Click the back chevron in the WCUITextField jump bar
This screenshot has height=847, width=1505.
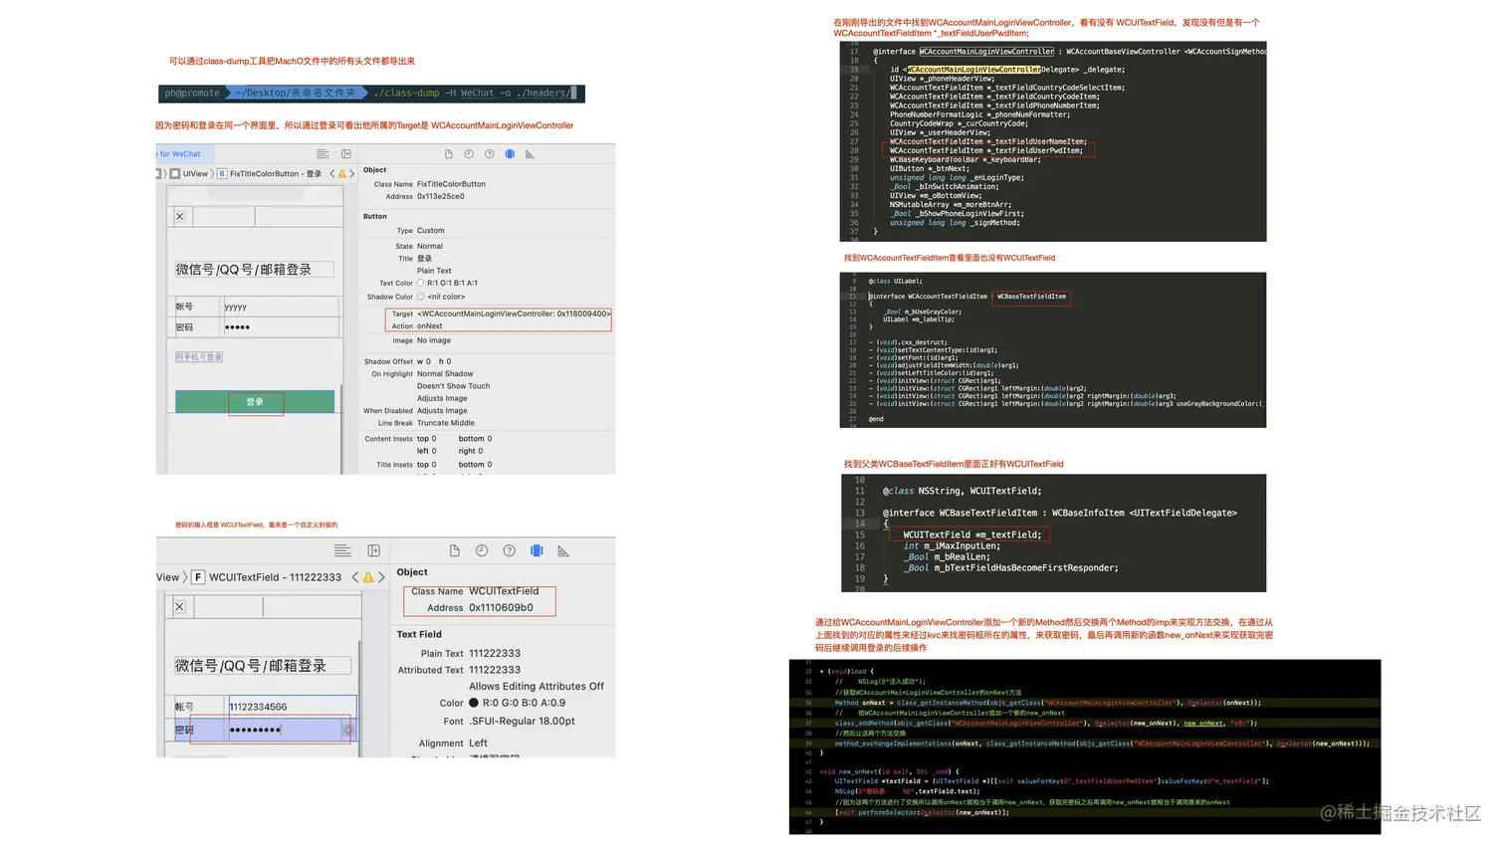pyautogui.click(x=355, y=577)
